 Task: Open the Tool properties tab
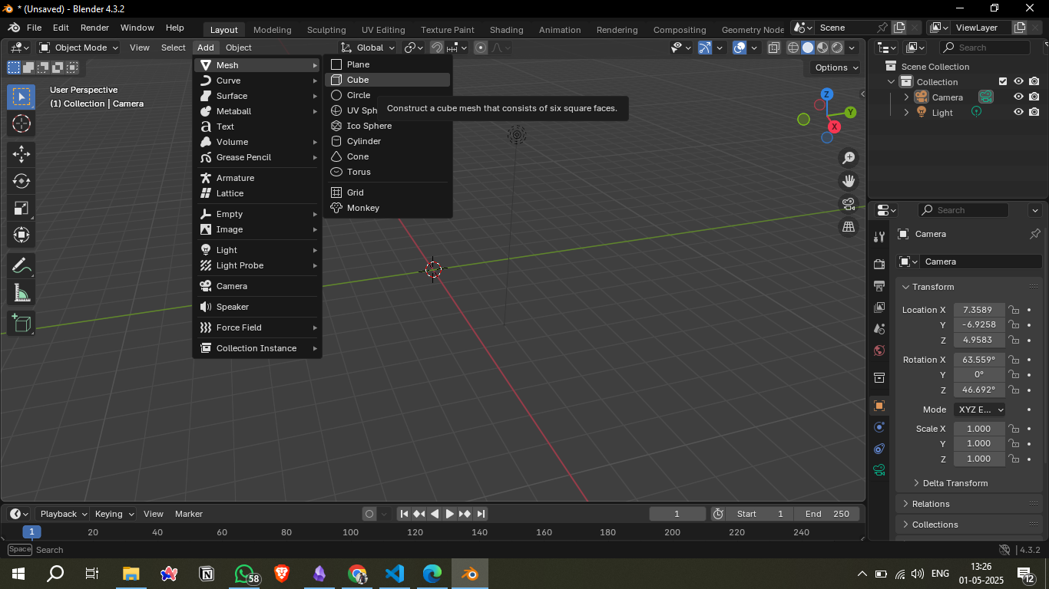(879, 238)
